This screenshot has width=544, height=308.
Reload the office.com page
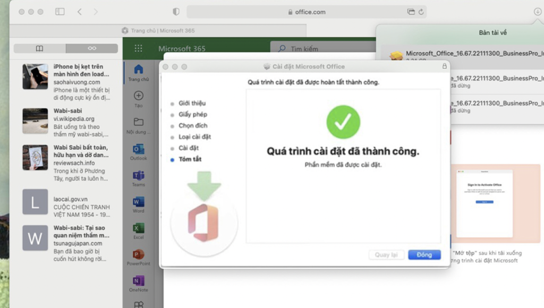coord(421,12)
